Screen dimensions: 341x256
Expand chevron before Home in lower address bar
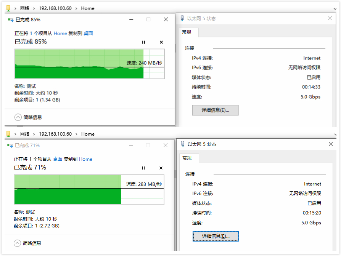pos(76,134)
